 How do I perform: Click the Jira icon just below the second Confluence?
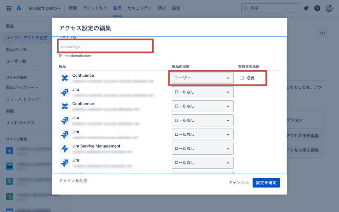[x=65, y=120]
